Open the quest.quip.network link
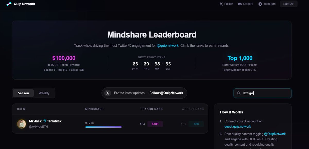This screenshot has width=309, height=149. (x=238, y=126)
